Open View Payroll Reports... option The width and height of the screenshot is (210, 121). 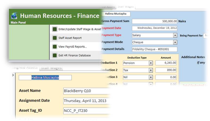point(72,47)
